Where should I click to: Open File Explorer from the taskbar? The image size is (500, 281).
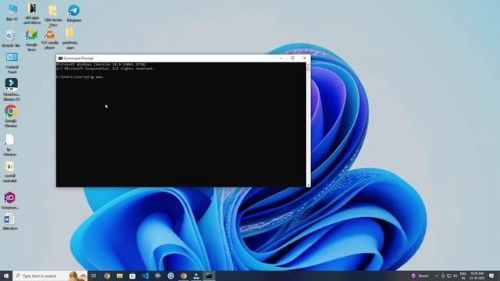pos(120,276)
